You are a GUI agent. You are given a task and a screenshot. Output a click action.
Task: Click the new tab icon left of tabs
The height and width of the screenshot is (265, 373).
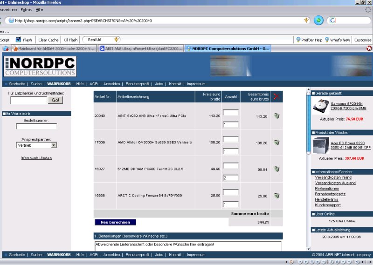[6, 49]
